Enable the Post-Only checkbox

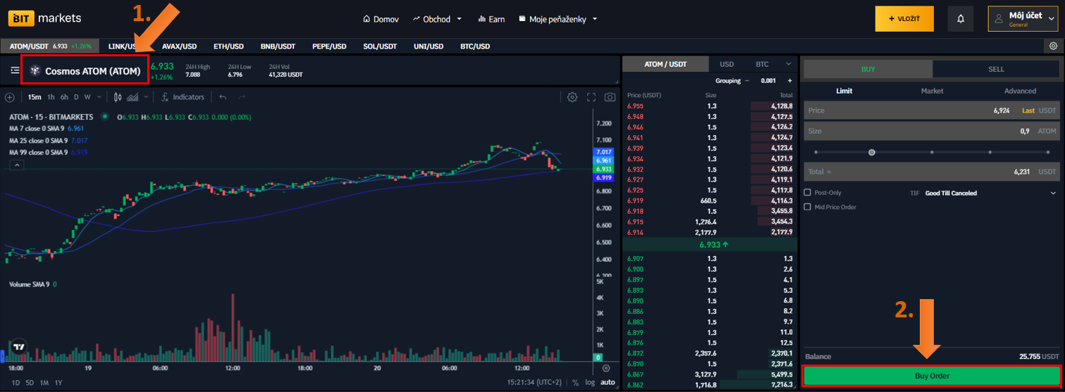point(808,192)
